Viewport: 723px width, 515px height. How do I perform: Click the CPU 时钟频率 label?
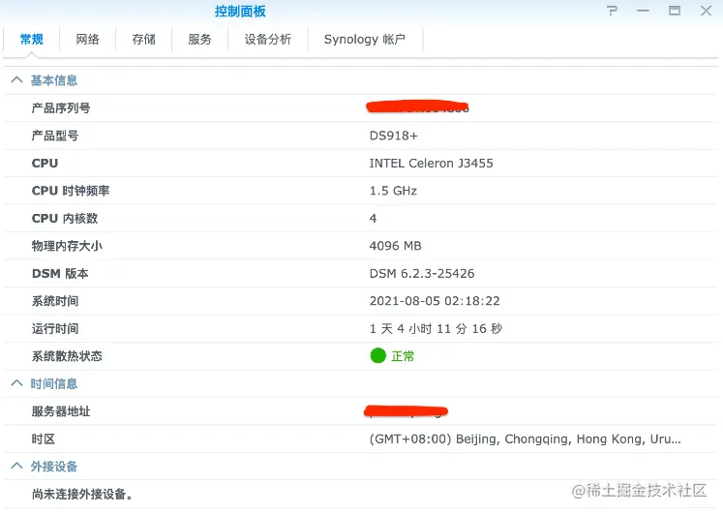tap(71, 191)
